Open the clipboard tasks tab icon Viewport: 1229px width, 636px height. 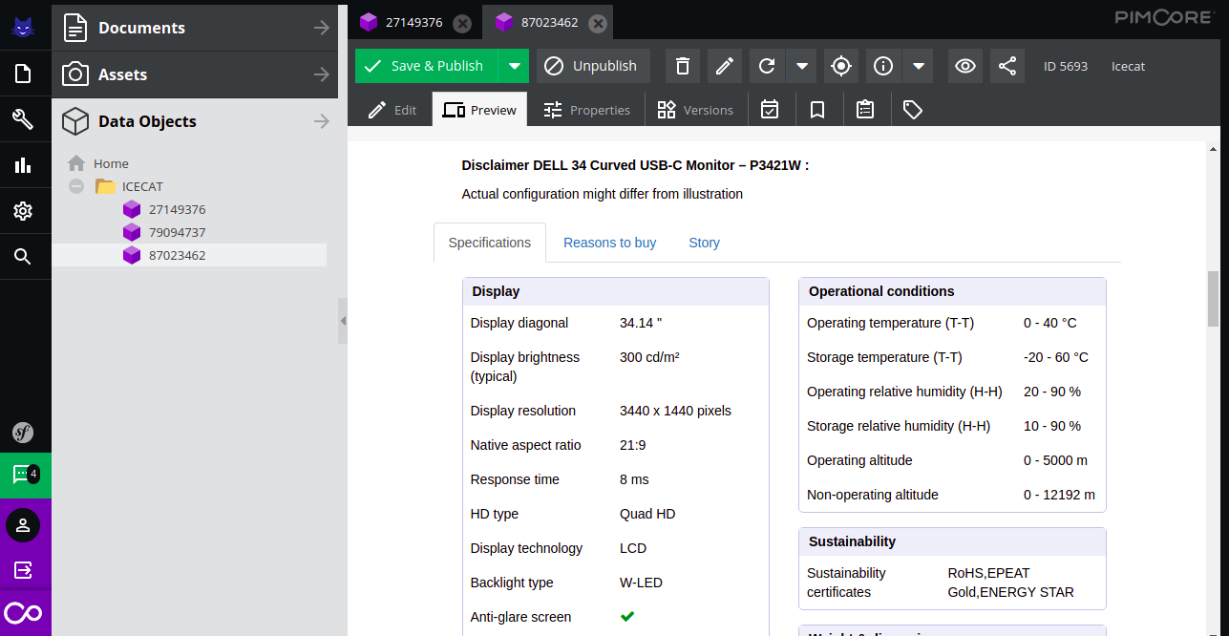pos(865,110)
